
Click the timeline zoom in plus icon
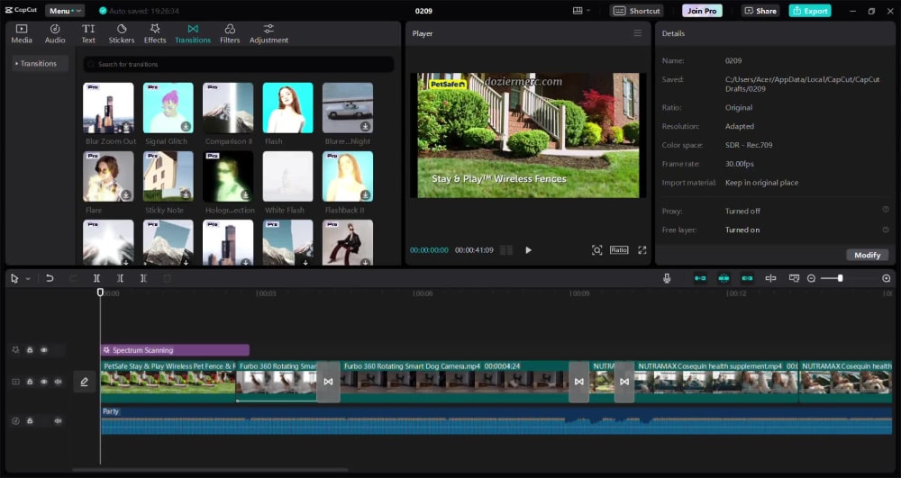tap(886, 278)
